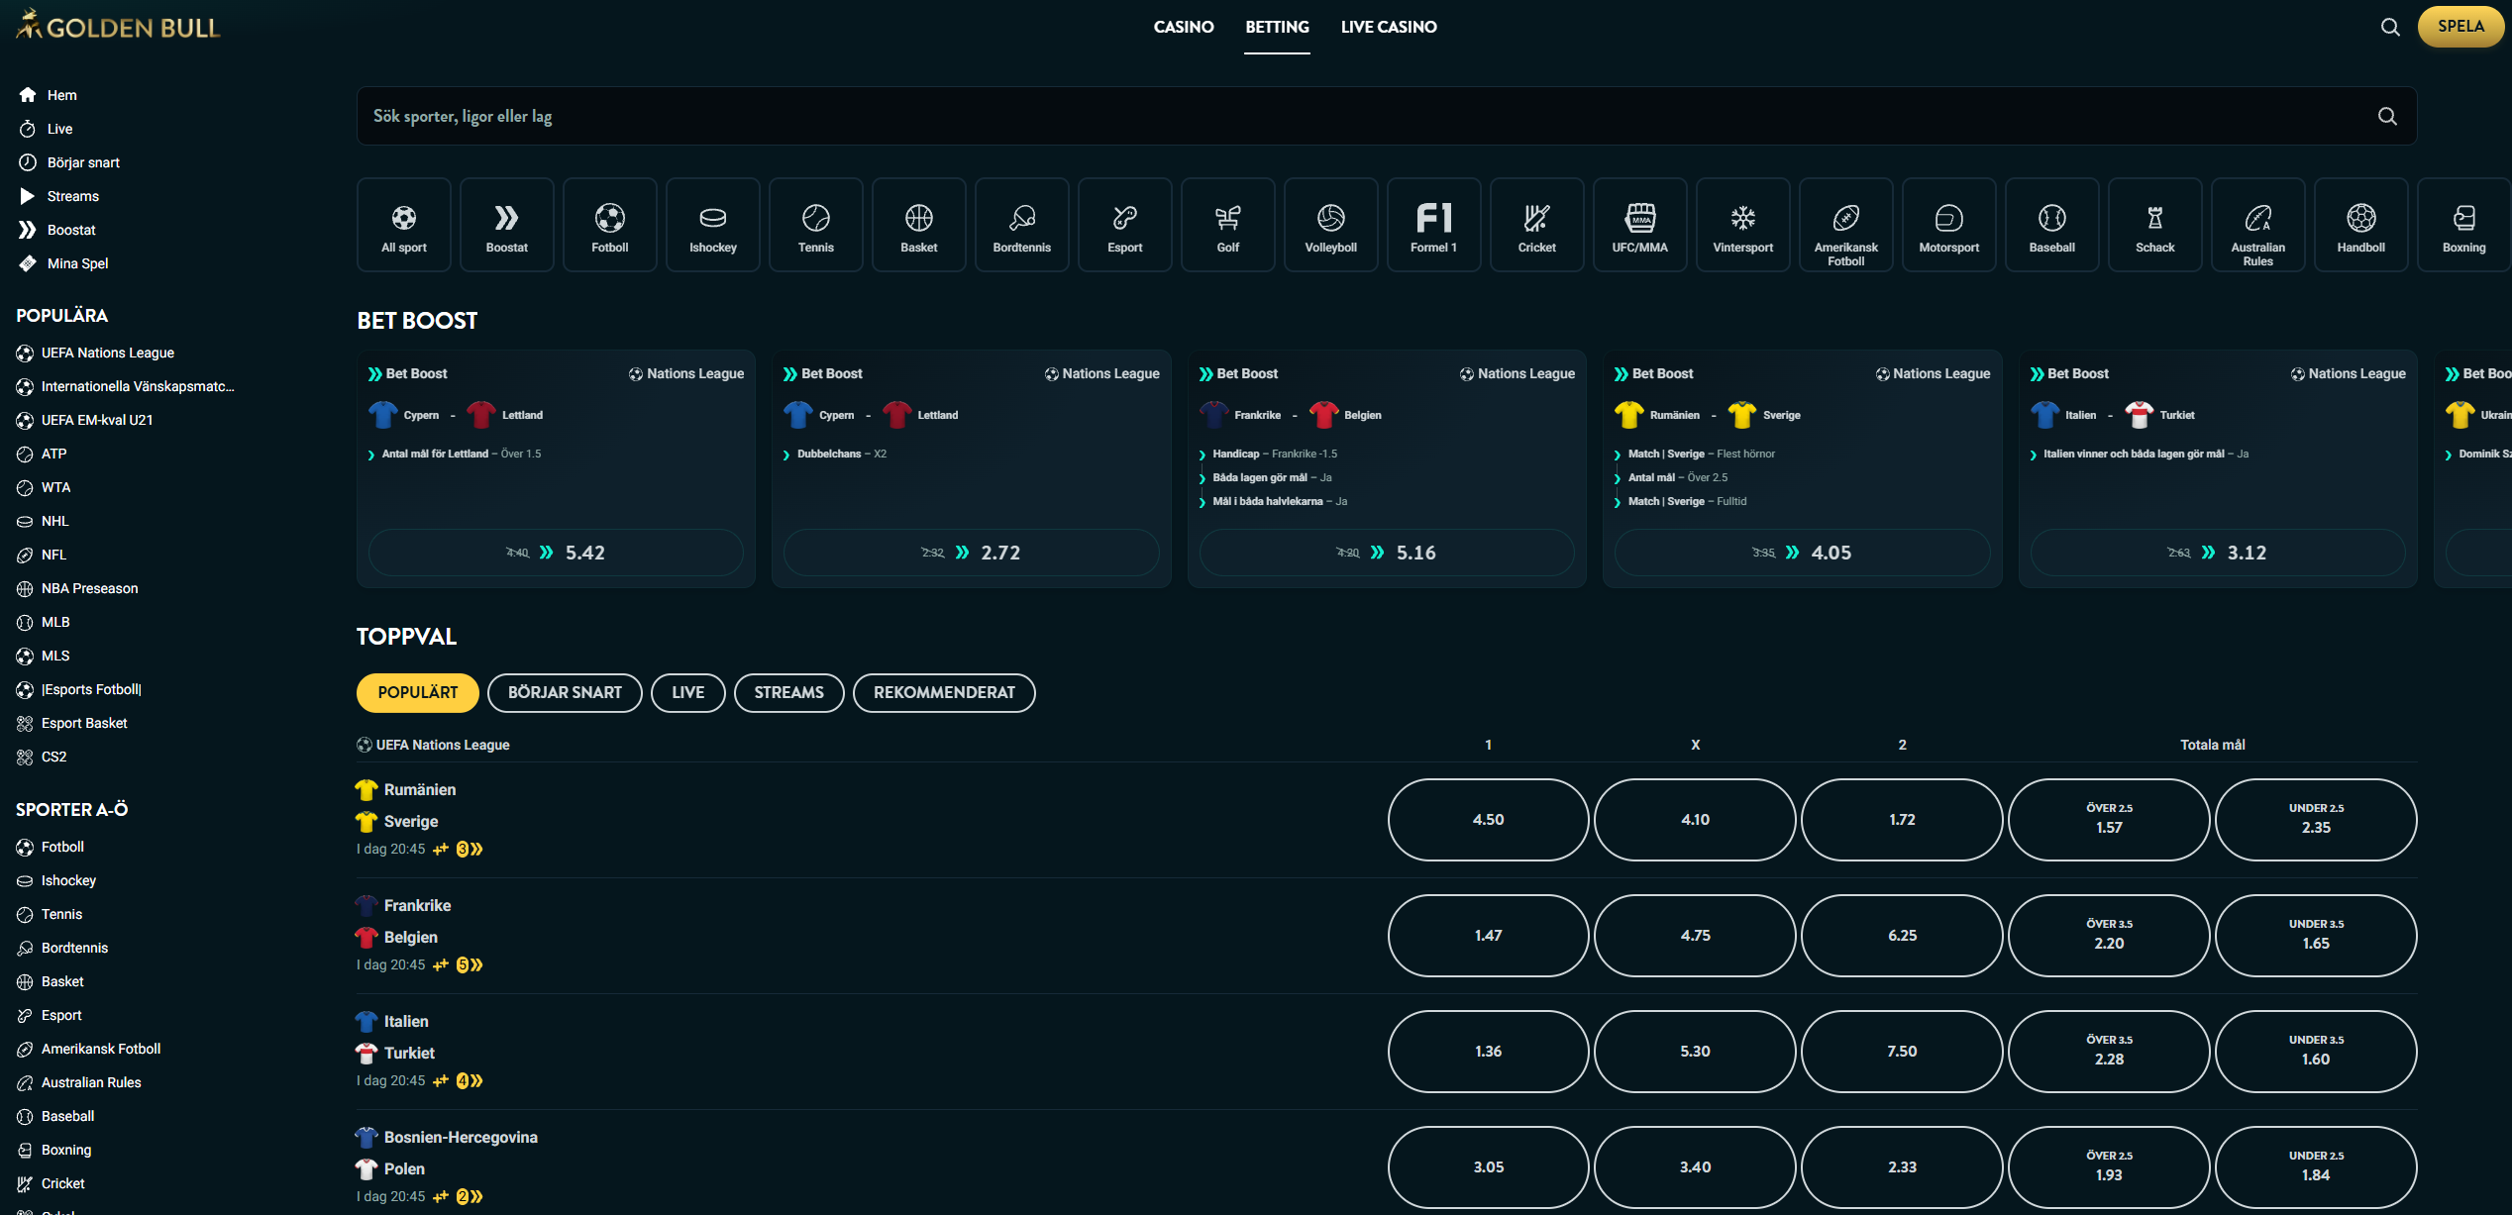Switch Toppval filter to Rekommenderat
2512x1215 pixels.
pyautogui.click(x=944, y=693)
